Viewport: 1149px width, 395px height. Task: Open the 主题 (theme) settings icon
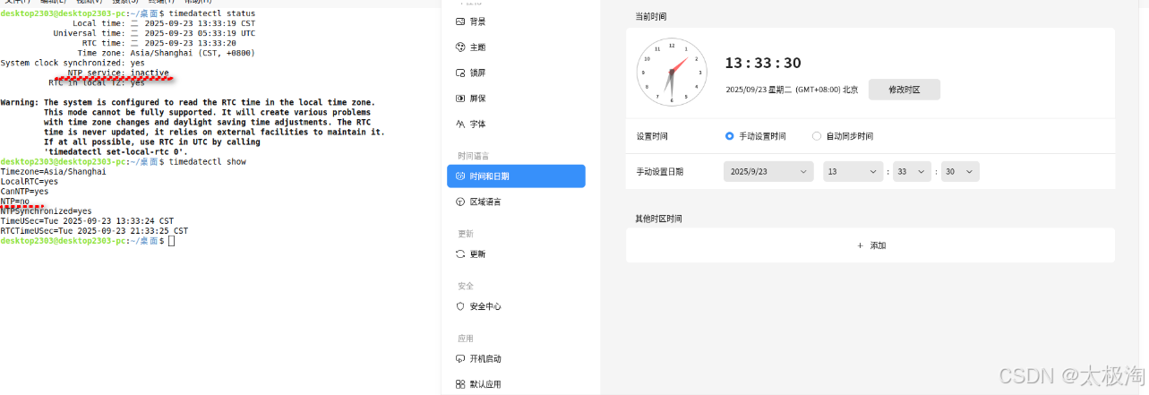point(460,47)
